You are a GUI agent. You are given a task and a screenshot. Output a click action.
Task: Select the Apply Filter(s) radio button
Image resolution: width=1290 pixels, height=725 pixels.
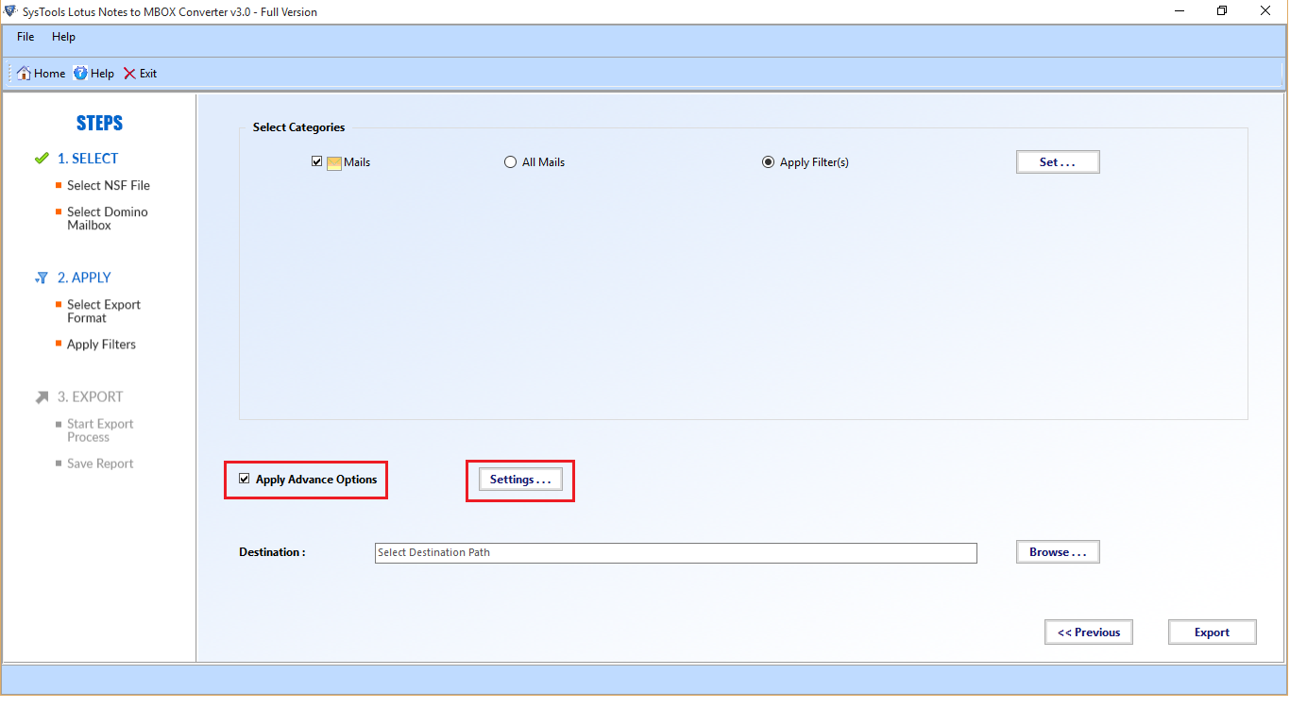pyautogui.click(x=768, y=162)
